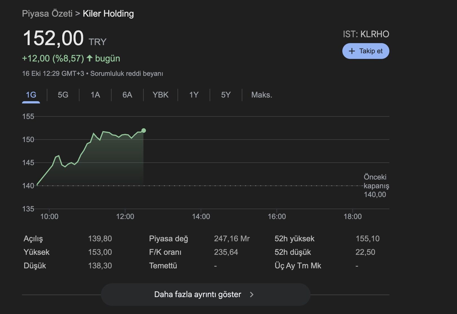View the 5Y five-year chart
The width and height of the screenshot is (457, 314).
226,95
